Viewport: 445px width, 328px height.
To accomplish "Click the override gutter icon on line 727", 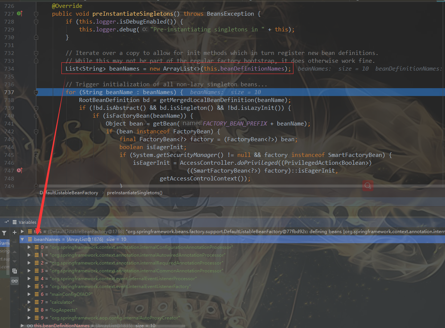I will (19, 13).
